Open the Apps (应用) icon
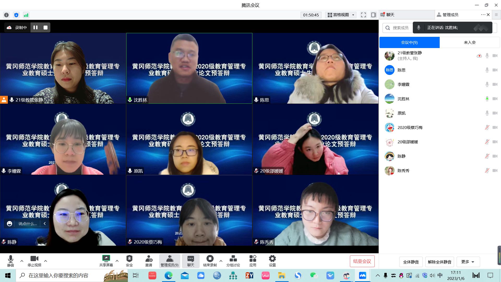Viewport: 501px width, 282px height. (x=253, y=261)
